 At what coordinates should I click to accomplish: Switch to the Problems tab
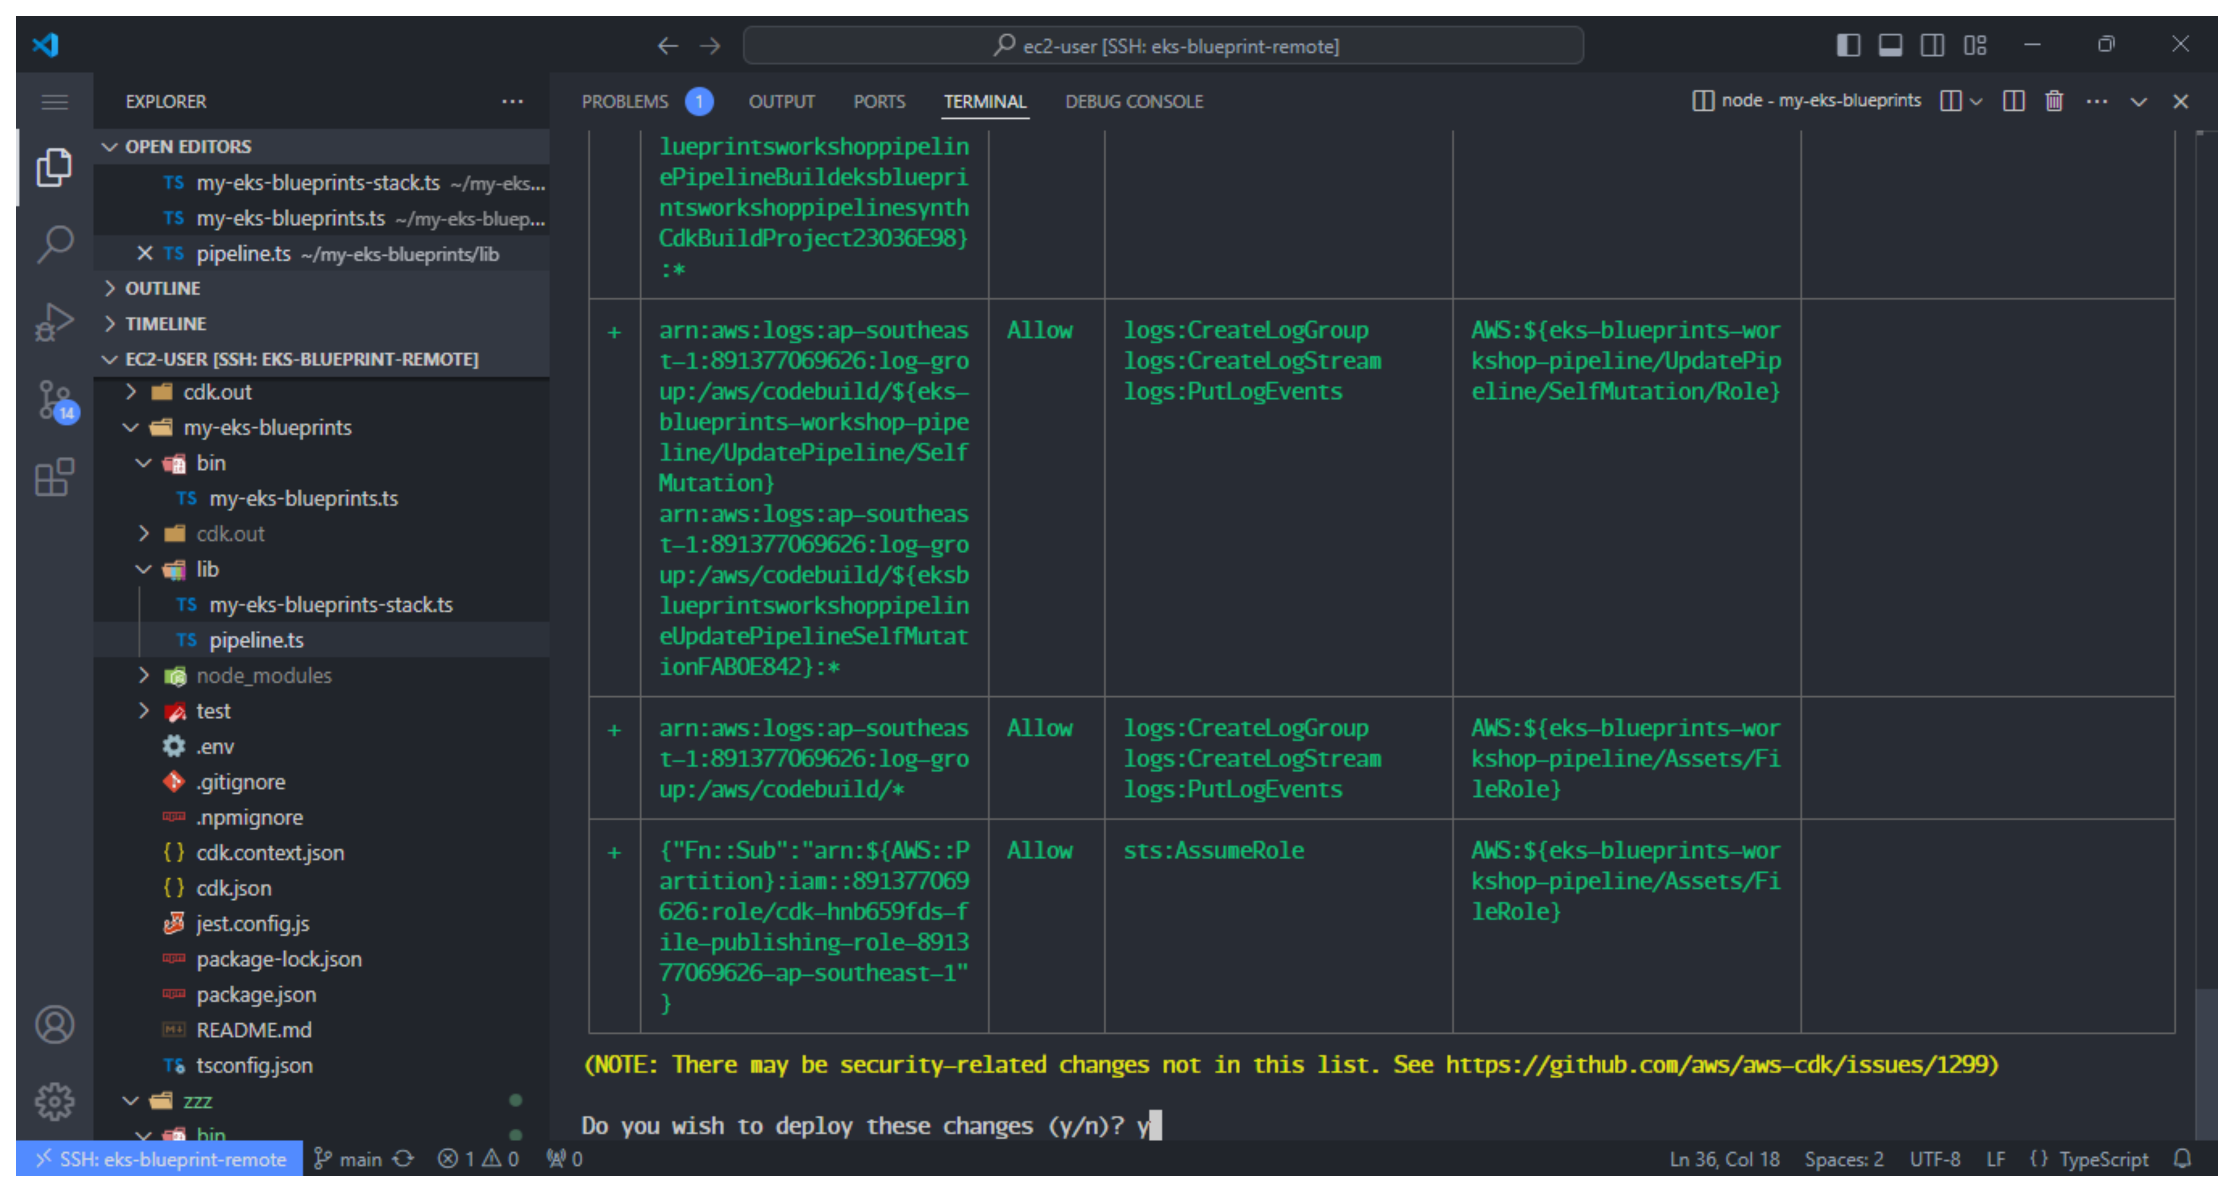(x=625, y=101)
